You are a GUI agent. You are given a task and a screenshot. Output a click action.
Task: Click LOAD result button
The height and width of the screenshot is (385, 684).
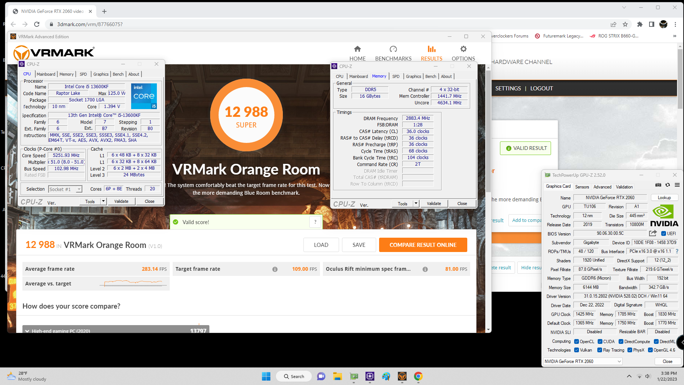point(321,245)
